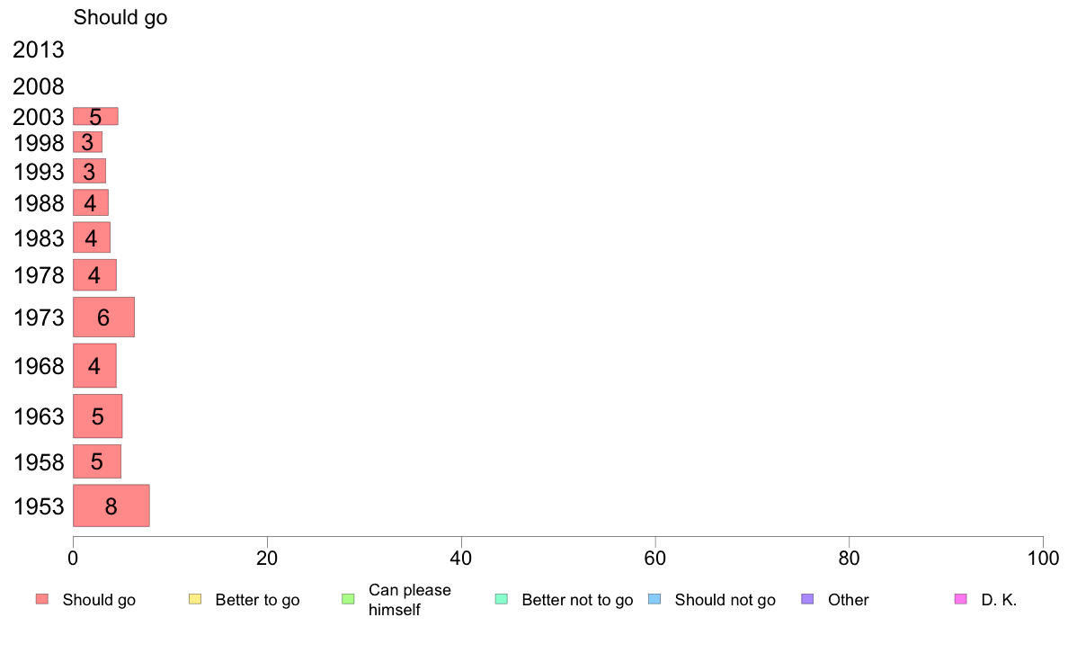The width and height of the screenshot is (1068, 662).
Task: Select the 1973 bar showing 6
Action: point(103,317)
